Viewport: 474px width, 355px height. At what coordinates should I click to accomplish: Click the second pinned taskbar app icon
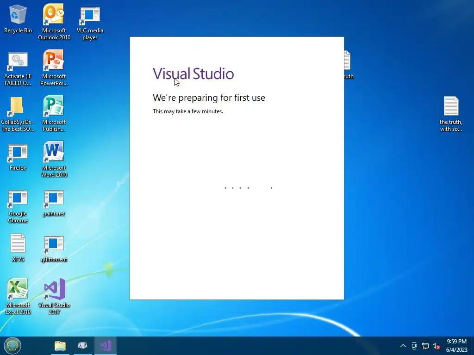pyautogui.click(x=82, y=346)
